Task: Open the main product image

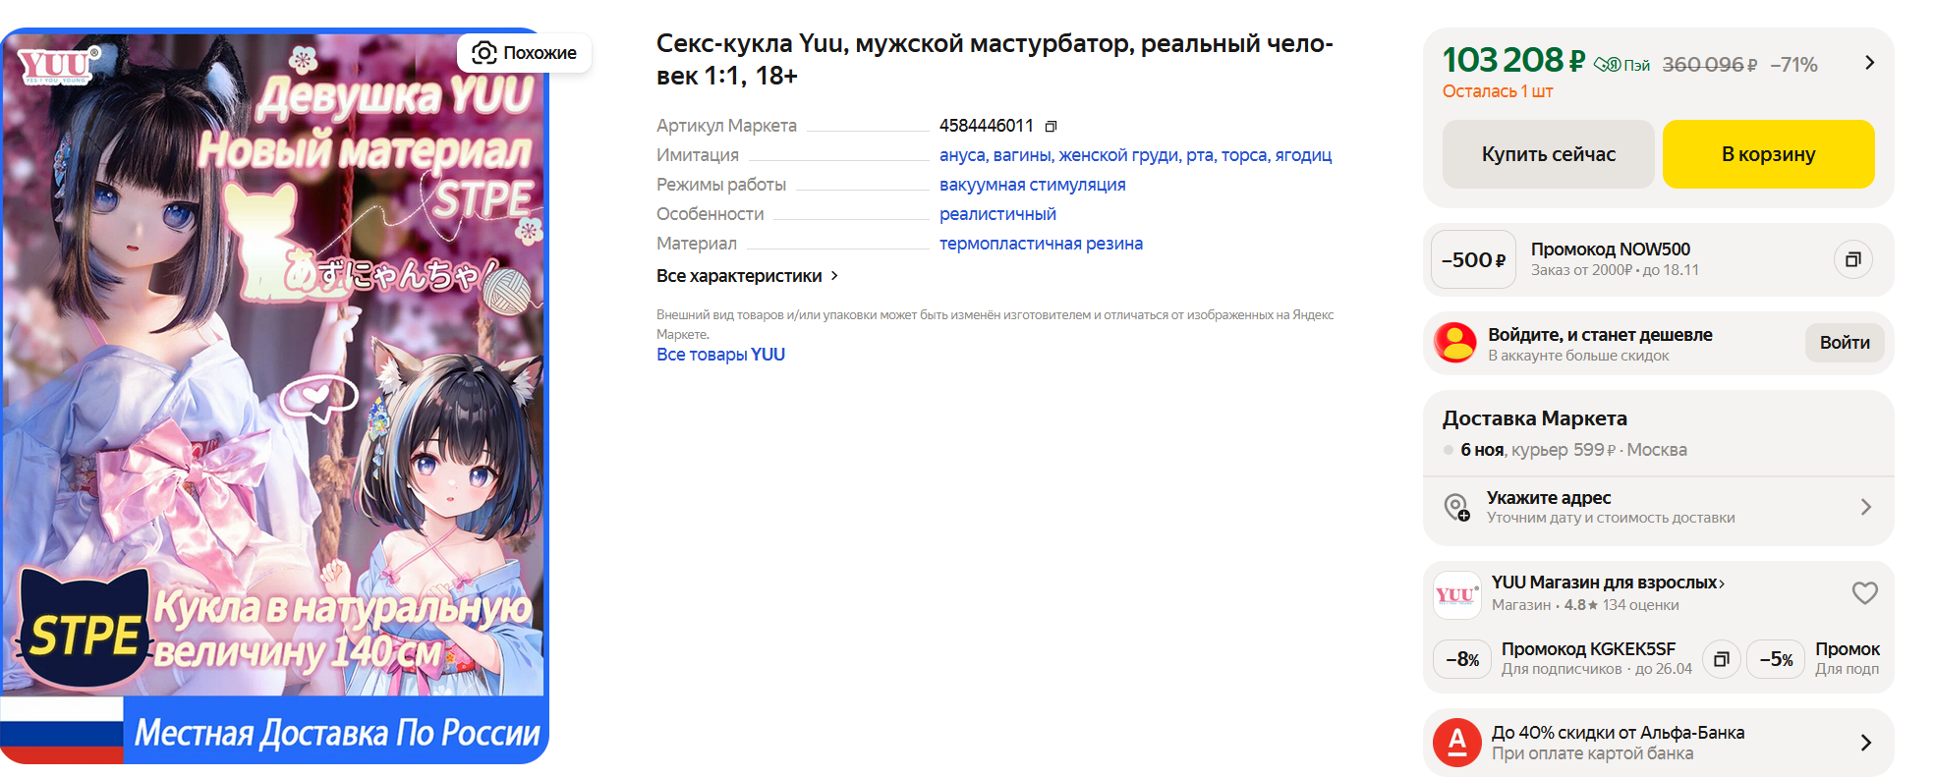Action: point(274,396)
